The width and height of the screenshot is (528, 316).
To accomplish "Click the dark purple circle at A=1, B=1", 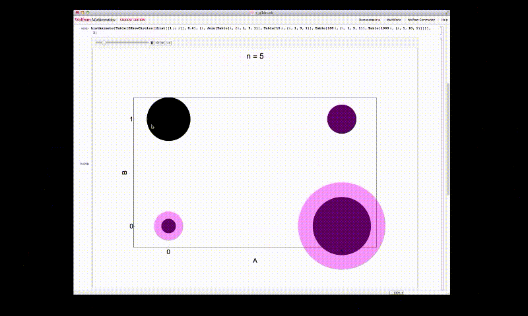I will [341, 119].
